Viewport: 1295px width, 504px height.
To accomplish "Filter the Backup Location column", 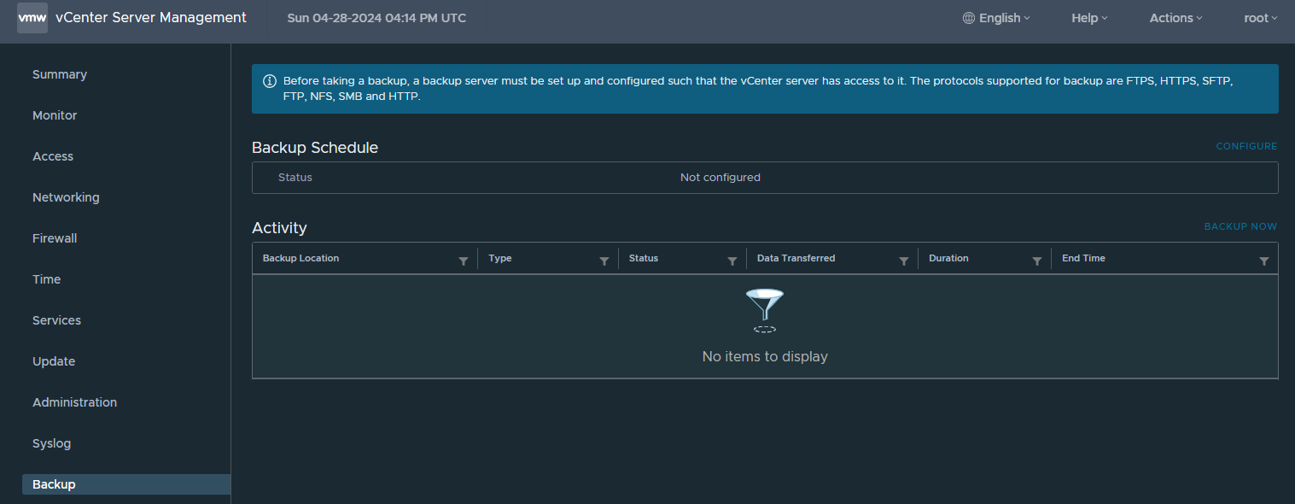I will [464, 259].
